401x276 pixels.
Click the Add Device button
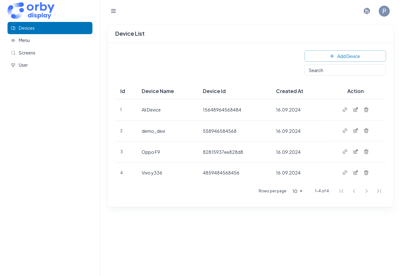(345, 56)
